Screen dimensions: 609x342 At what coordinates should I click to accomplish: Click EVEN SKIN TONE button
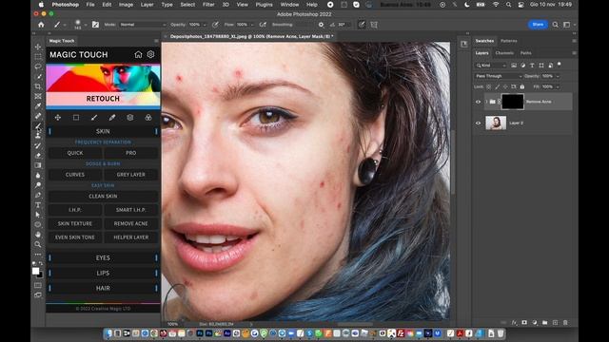(x=75, y=237)
